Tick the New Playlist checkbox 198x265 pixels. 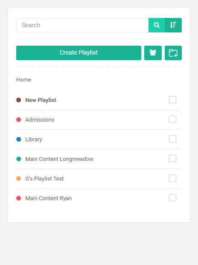pyautogui.click(x=172, y=100)
